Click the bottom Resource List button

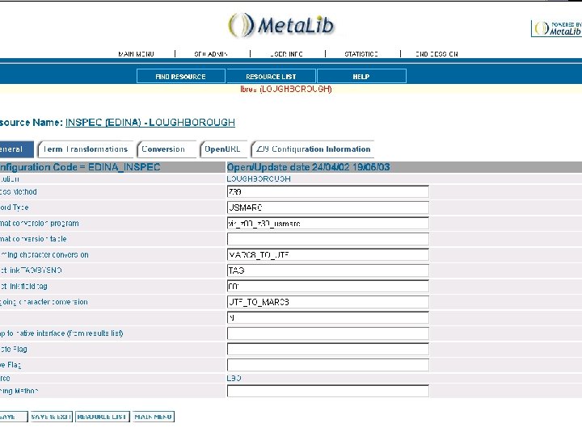[x=103, y=417]
